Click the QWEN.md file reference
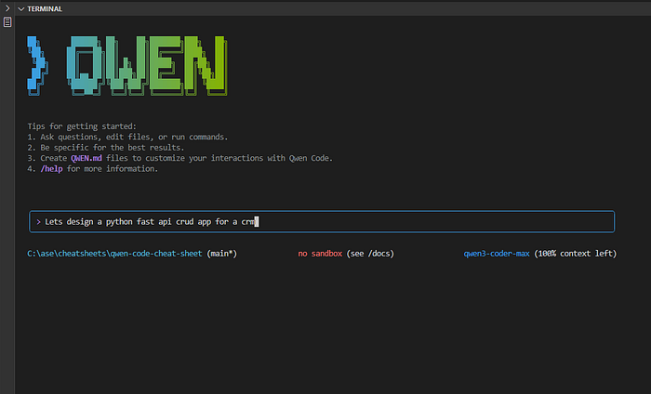Screen dimensions: 651x394 tap(86, 158)
